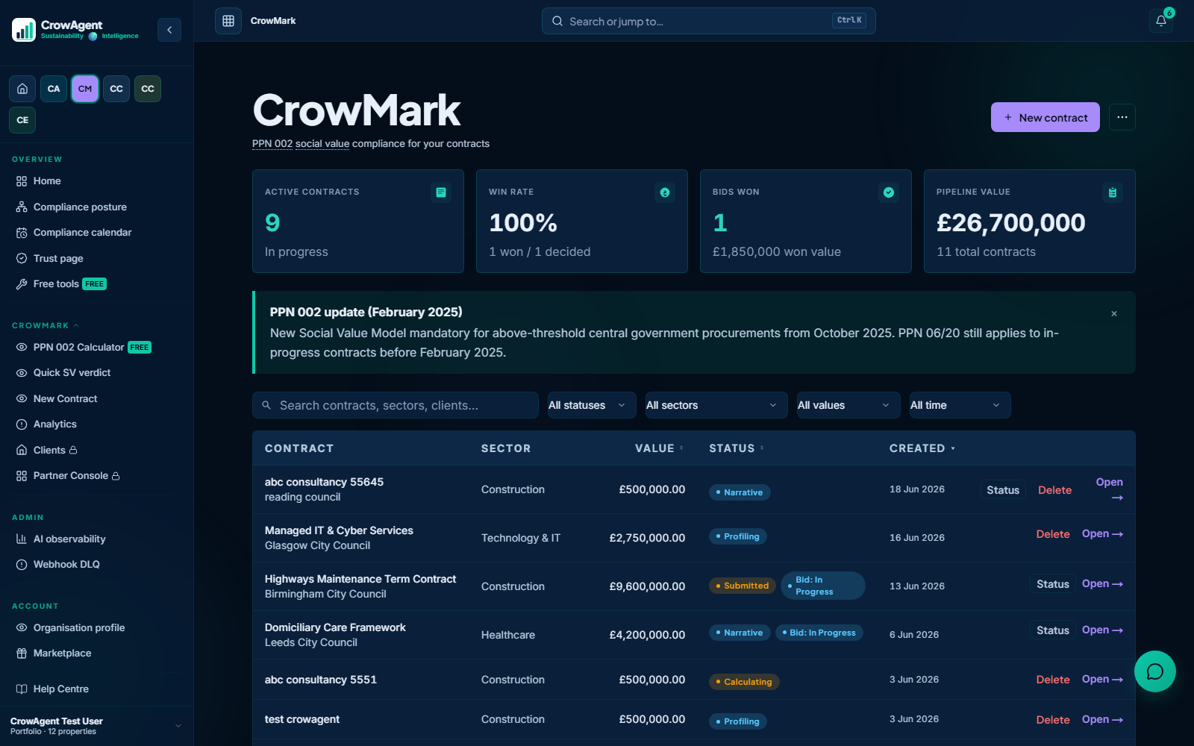Select the CM product tile
Image resolution: width=1194 pixels, height=746 pixels.
click(85, 89)
